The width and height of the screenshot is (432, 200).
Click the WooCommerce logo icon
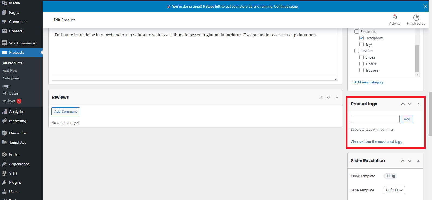coord(4,43)
